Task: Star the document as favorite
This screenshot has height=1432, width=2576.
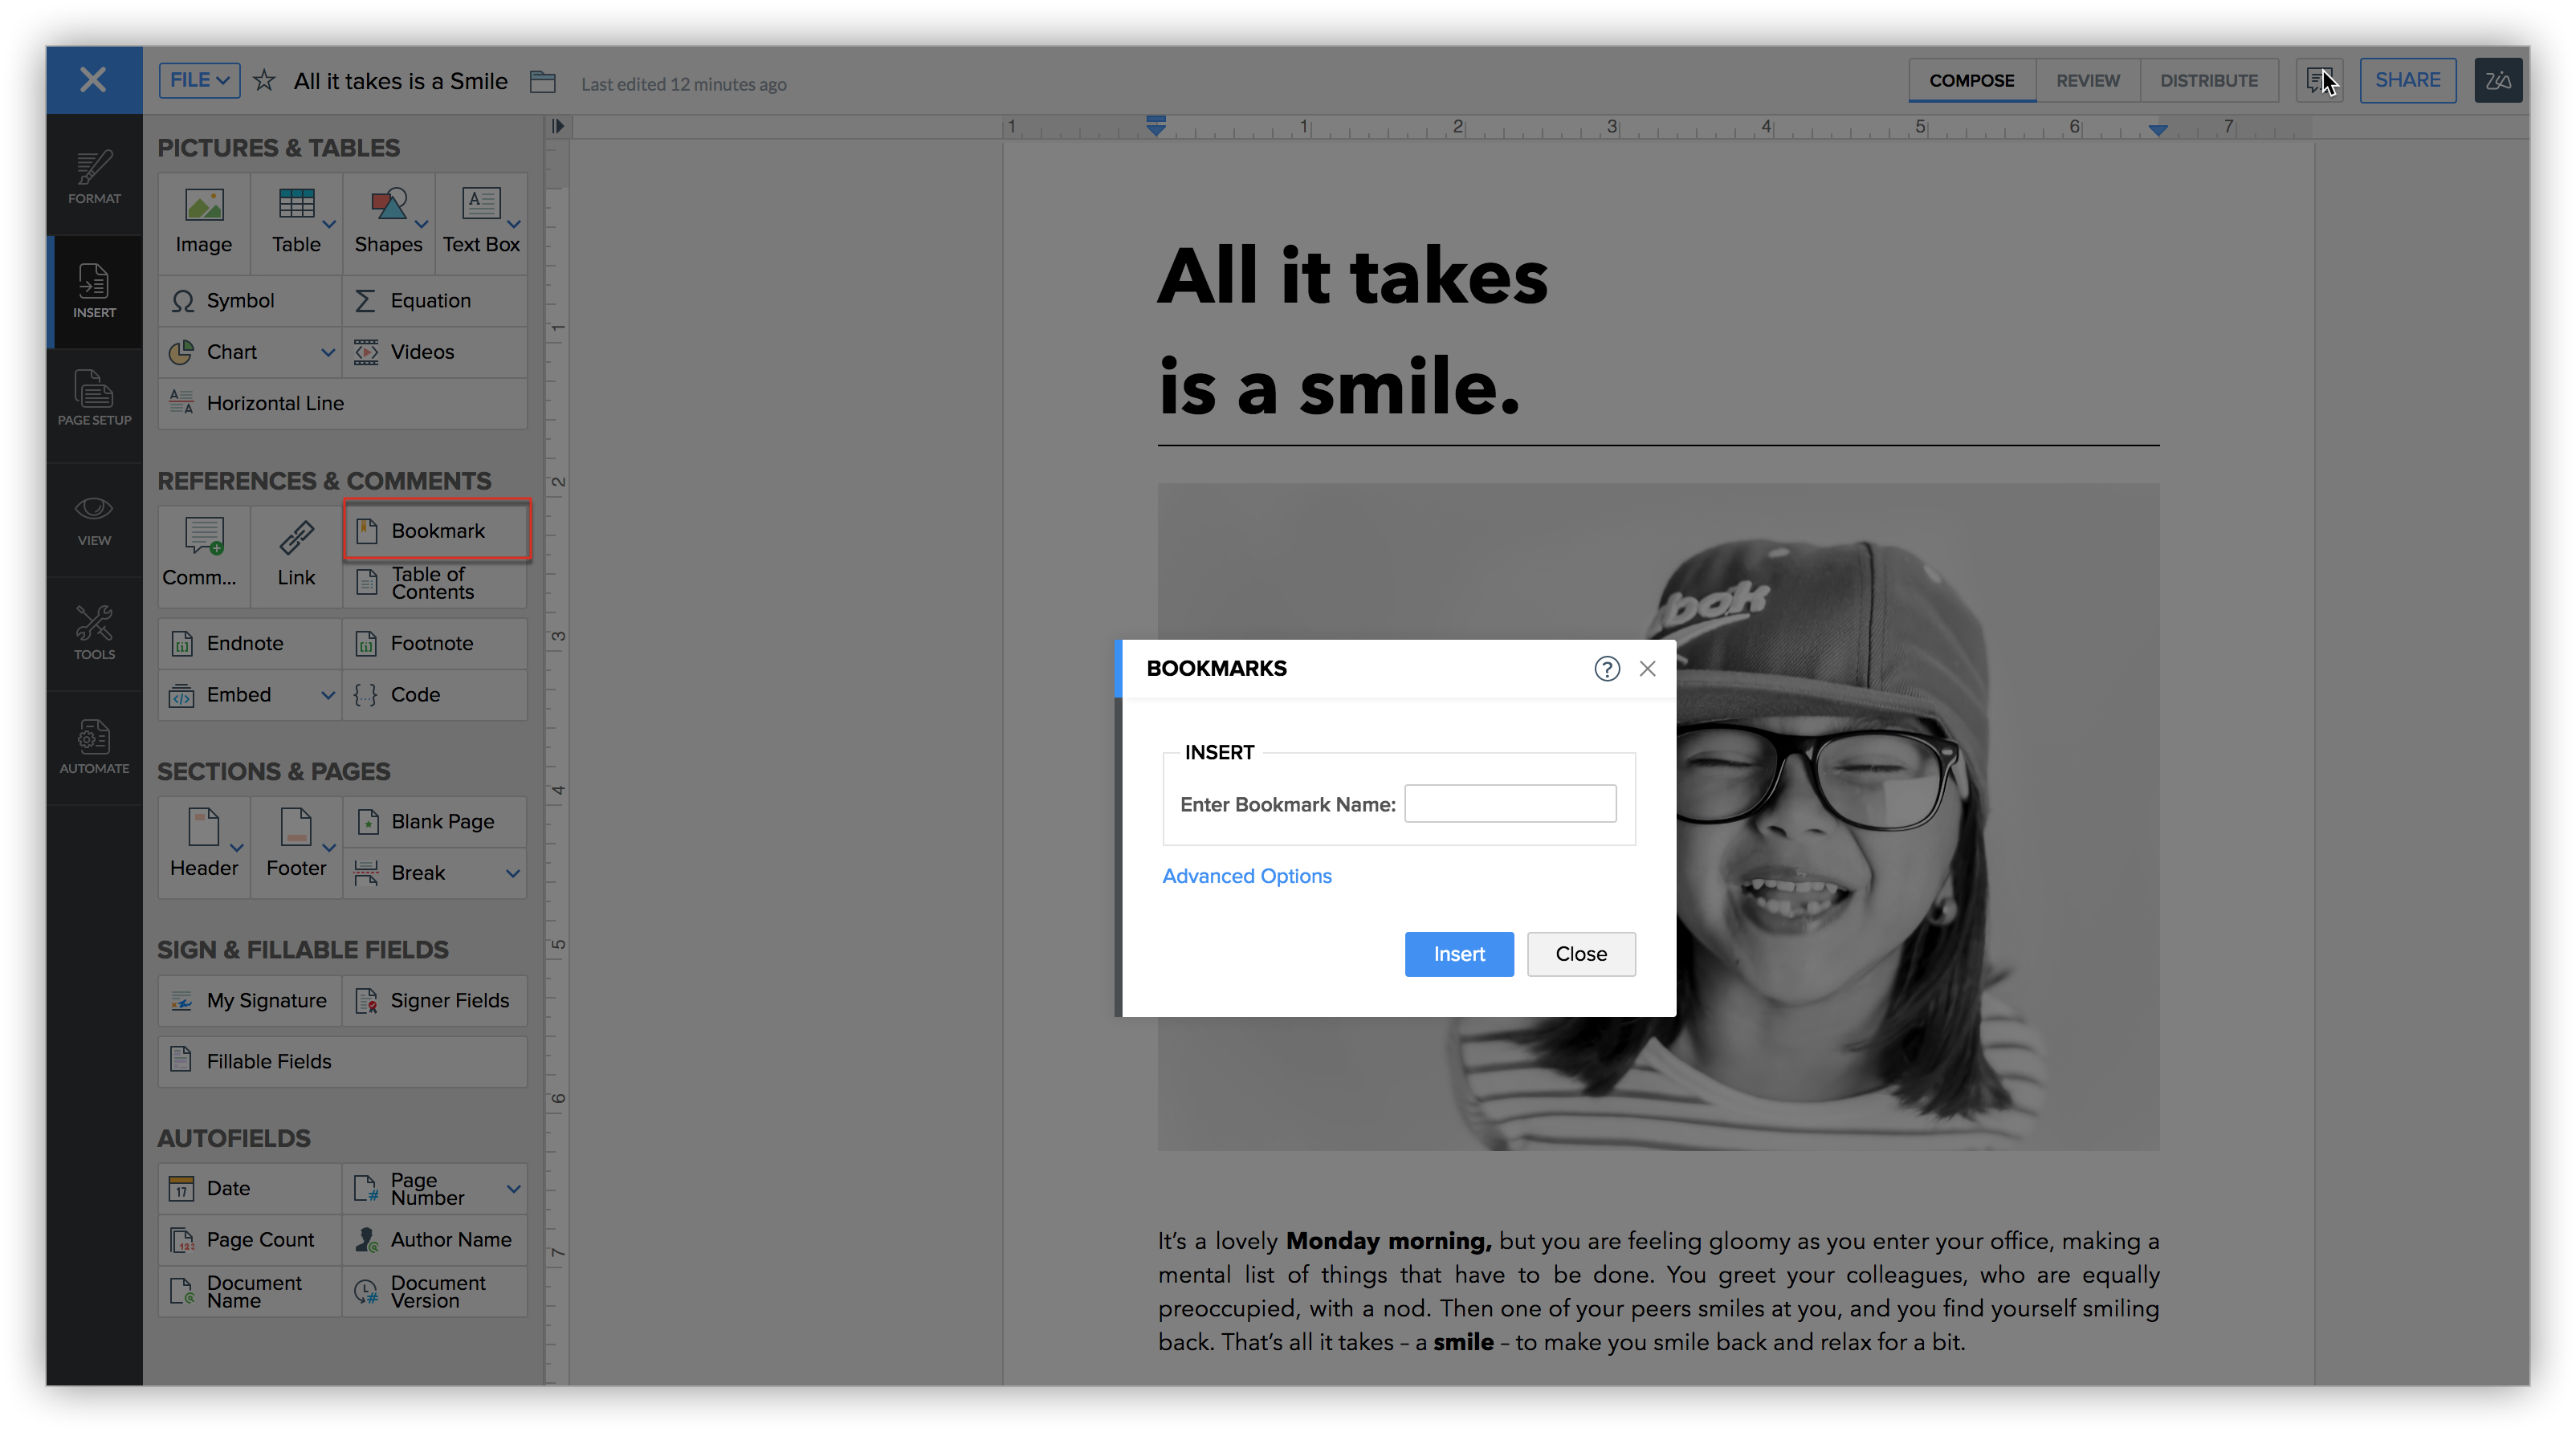Action: 264,81
